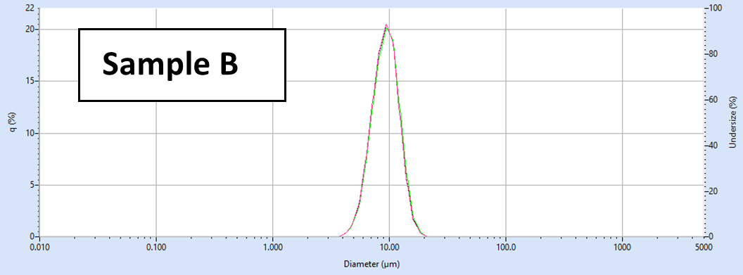
Task: Click the 0.100 diameter tick label
Action: (x=156, y=248)
